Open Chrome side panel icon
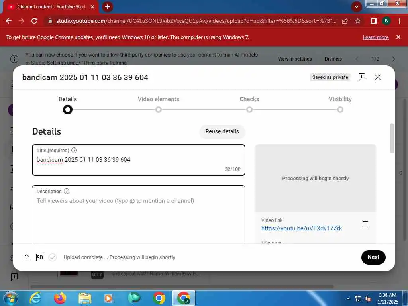 coord(373,21)
